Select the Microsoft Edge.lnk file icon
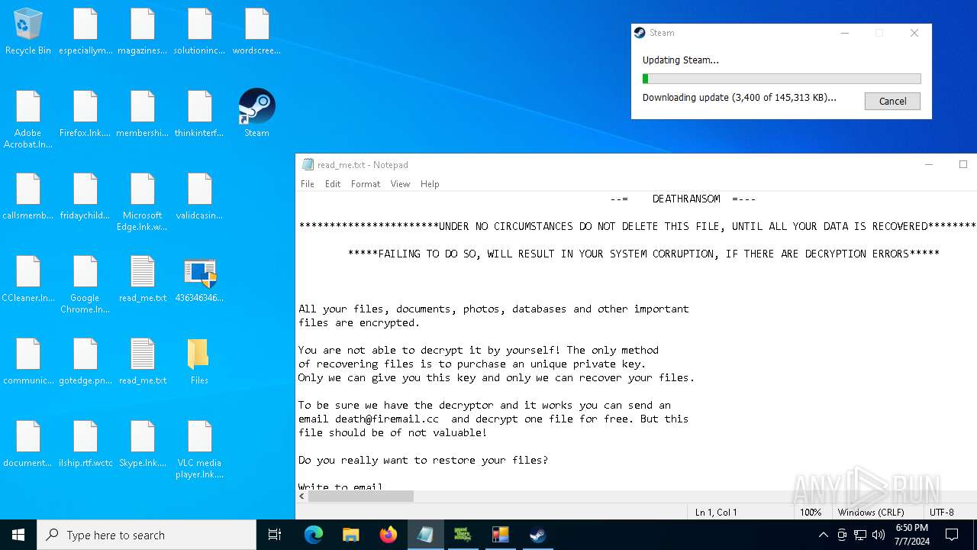The height and width of the screenshot is (550, 977). tap(143, 202)
